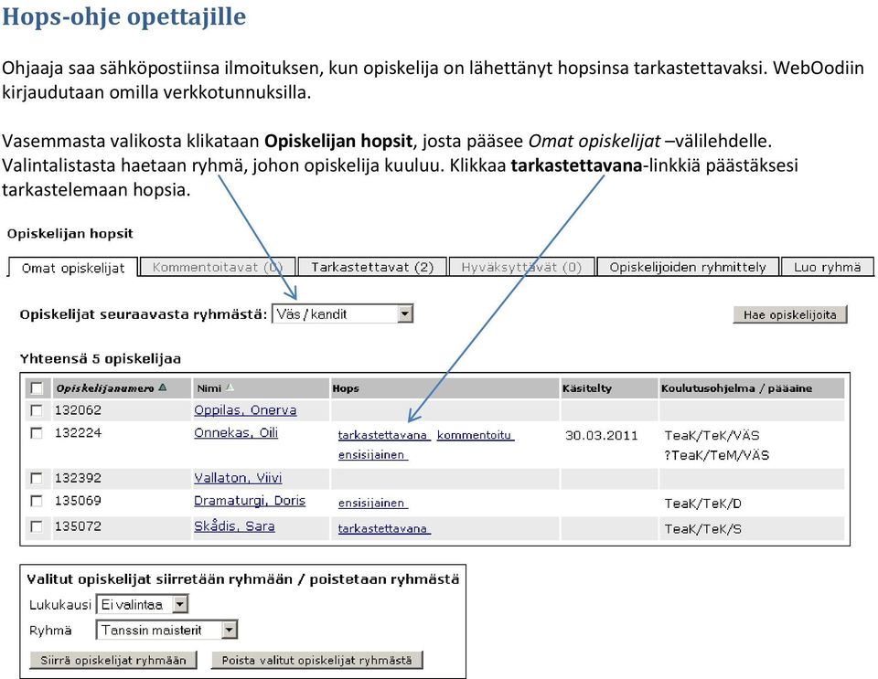Open tarkastettavana link for Skådis, Sara
Viewport: 878px width, 679px height.
(384, 529)
